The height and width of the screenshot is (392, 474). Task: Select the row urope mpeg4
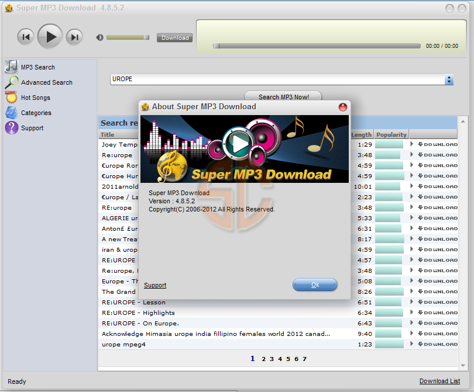278,344
